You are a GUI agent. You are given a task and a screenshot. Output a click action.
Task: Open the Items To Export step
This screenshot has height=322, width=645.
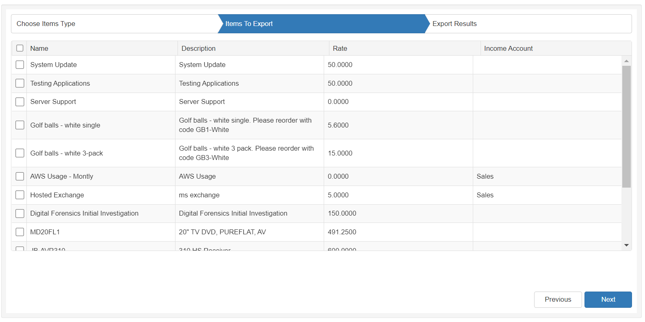click(249, 24)
